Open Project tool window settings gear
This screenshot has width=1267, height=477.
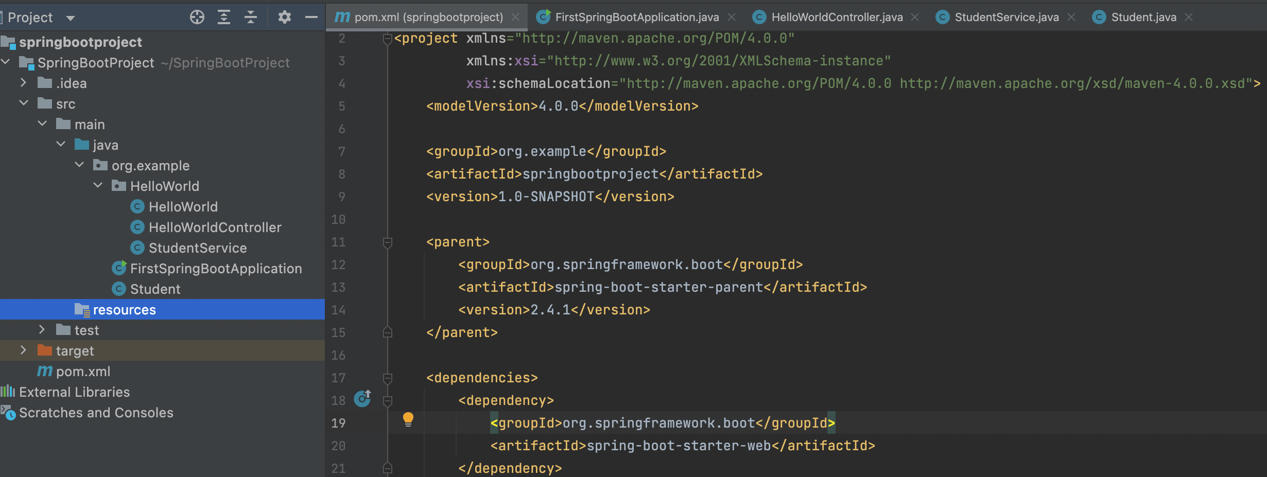point(284,16)
